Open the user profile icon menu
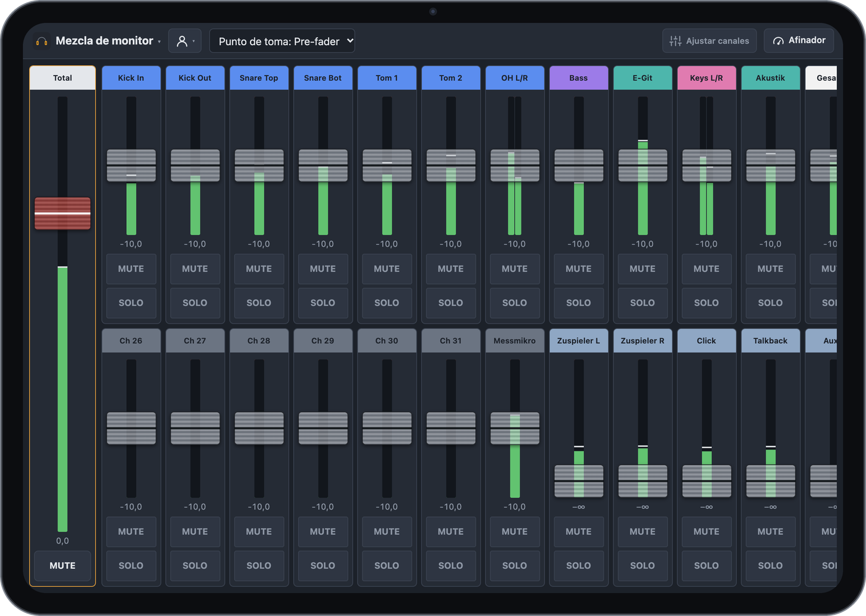Viewport: 866px width, 616px height. click(185, 41)
